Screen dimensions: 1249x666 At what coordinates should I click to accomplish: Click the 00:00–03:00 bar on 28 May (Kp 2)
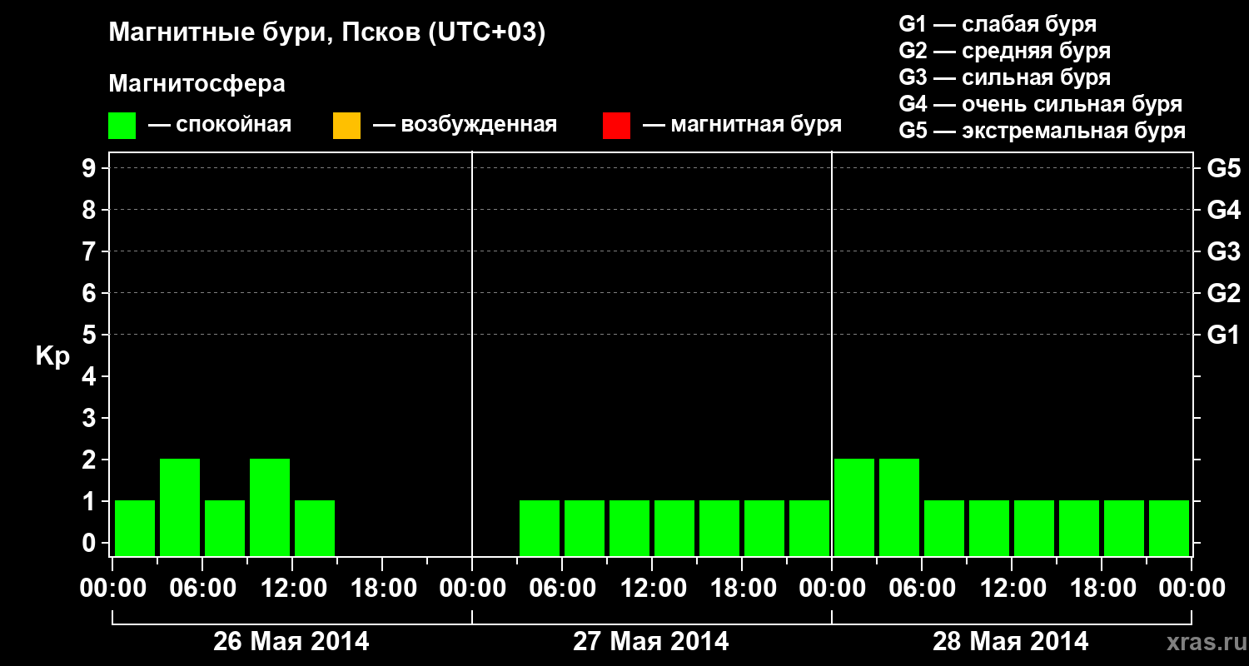[854, 507]
